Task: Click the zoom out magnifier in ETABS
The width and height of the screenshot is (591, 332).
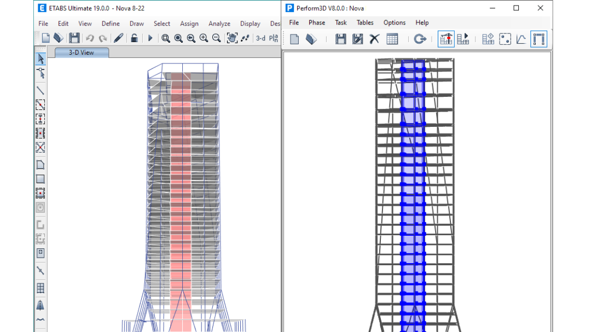Action: (x=216, y=38)
